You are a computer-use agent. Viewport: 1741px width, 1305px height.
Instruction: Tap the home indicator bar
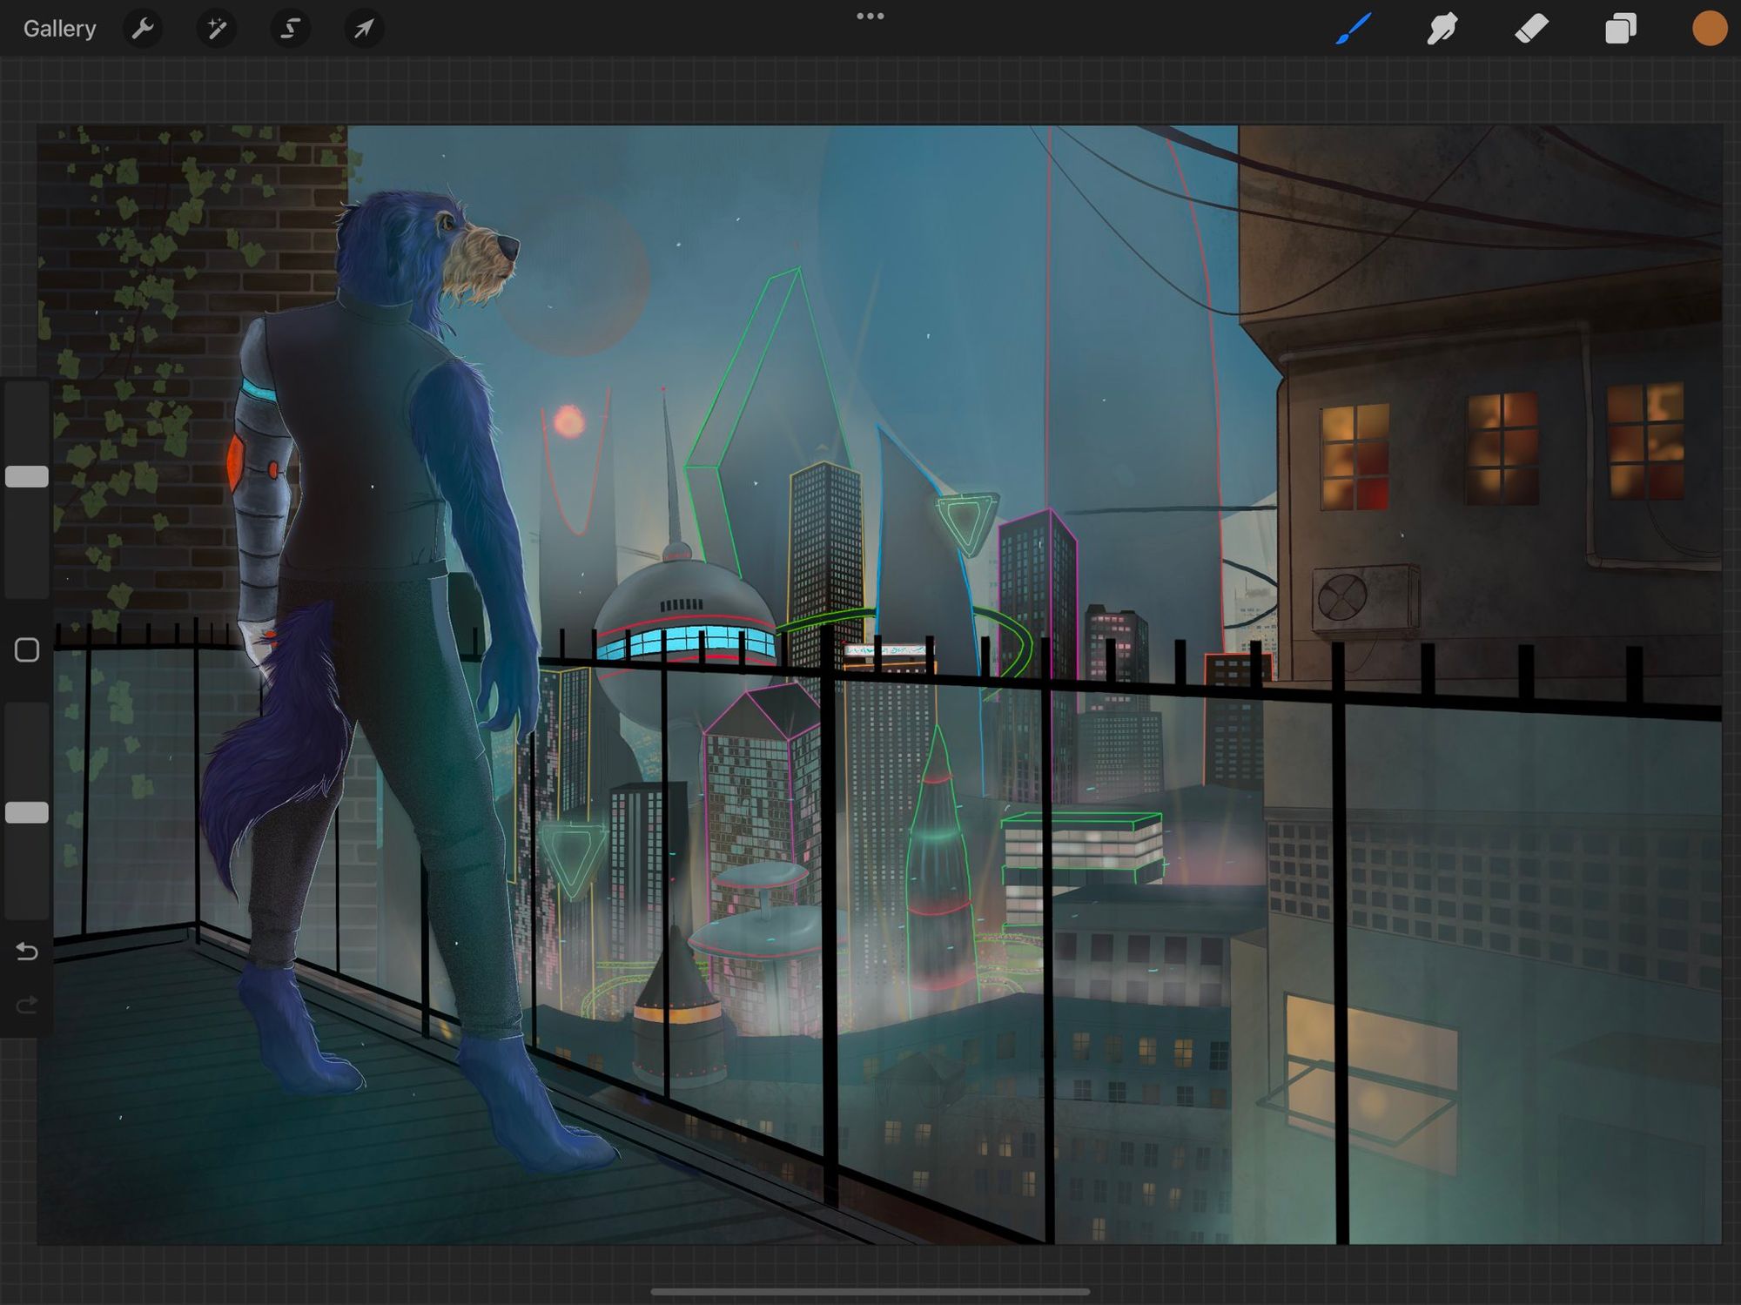[870, 1292]
